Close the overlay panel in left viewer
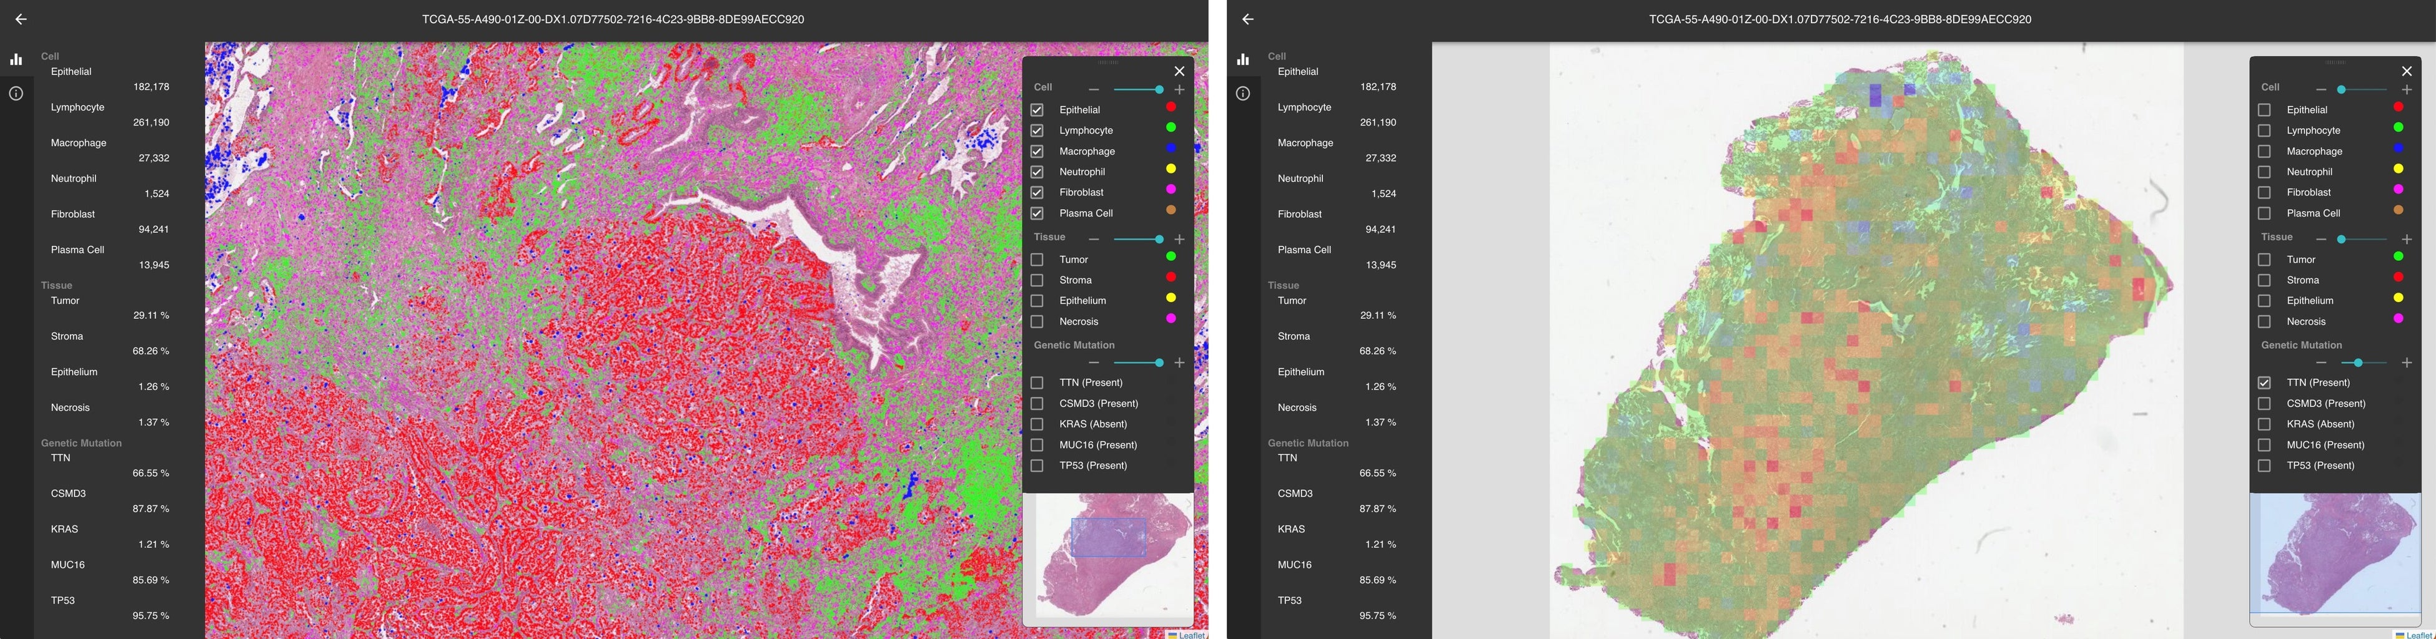Viewport: 2436px width, 639px height. [x=1179, y=71]
